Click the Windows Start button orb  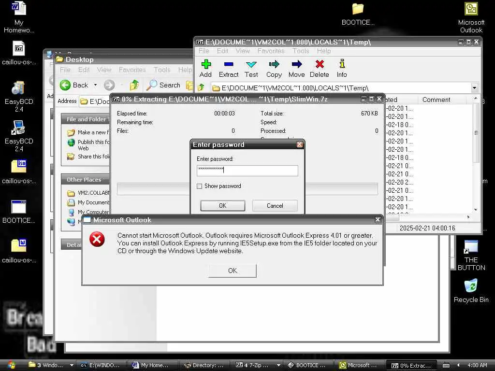tap(11, 365)
